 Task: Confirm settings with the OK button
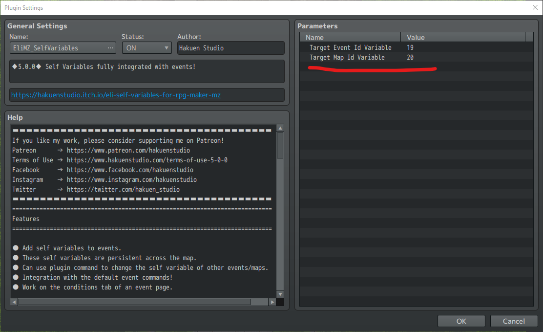461,321
